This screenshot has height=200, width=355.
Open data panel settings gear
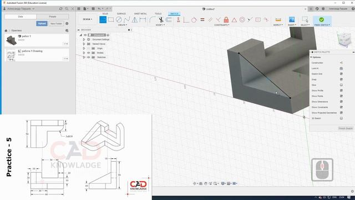67,23
